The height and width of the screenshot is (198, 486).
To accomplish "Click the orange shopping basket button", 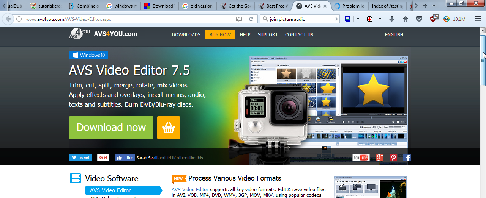I will tap(169, 128).
